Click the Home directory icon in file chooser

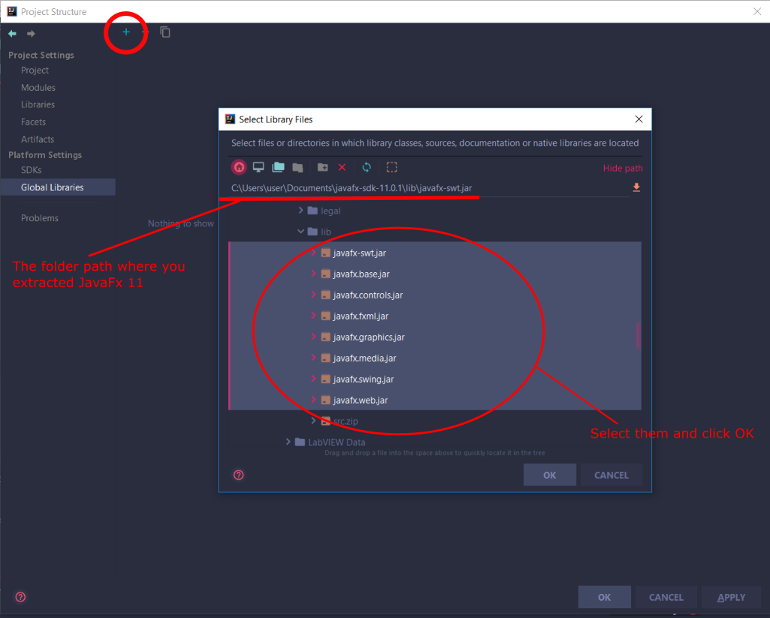[239, 167]
